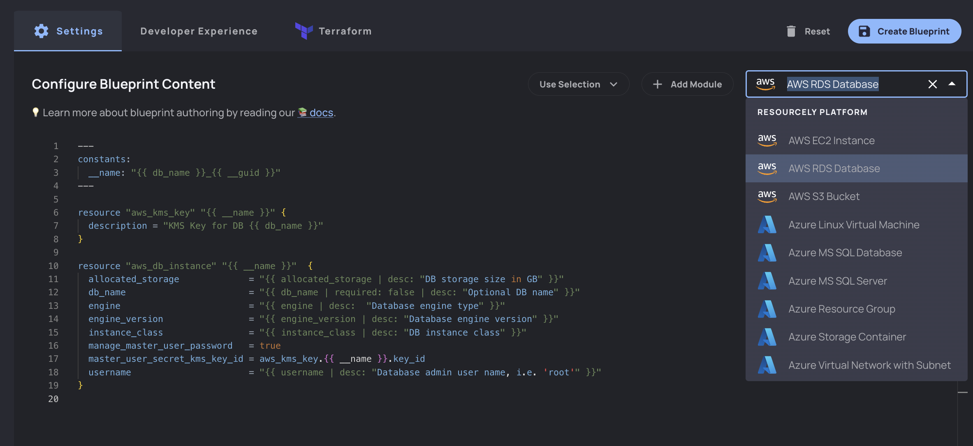
Task: Select AWS EC2 Instance from the list
Action: (856, 140)
